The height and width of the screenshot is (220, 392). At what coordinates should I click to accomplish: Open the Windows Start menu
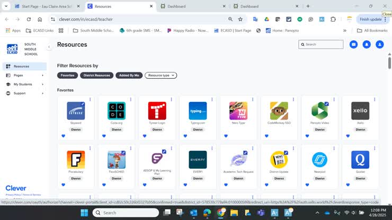pos(84,213)
